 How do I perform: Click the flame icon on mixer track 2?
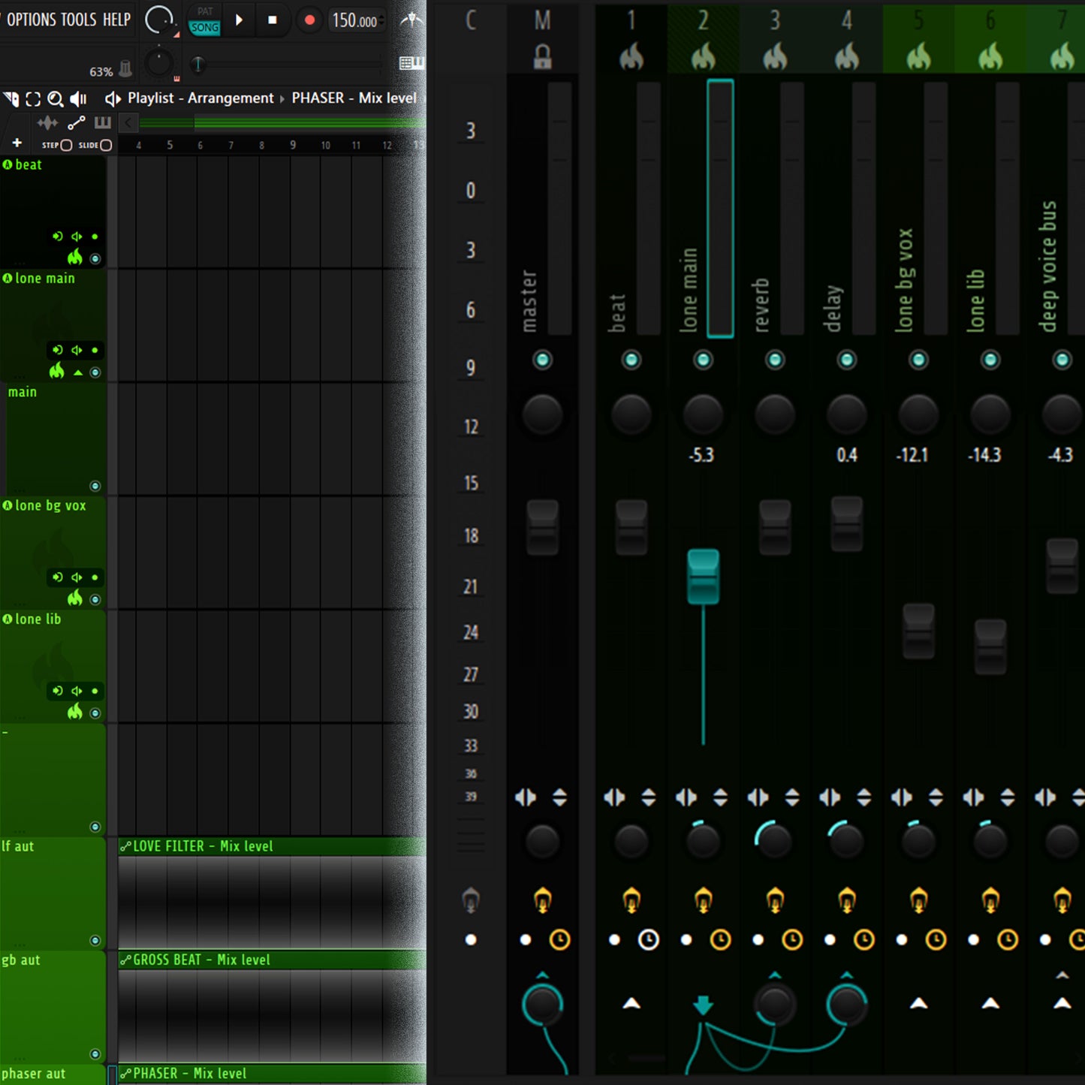coord(704,56)
